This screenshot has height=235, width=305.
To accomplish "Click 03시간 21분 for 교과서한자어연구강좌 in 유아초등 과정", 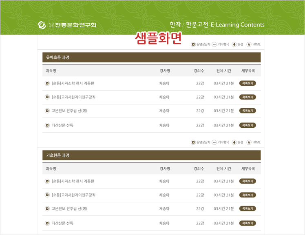I will pyautogui.click(x=224, y=97).
